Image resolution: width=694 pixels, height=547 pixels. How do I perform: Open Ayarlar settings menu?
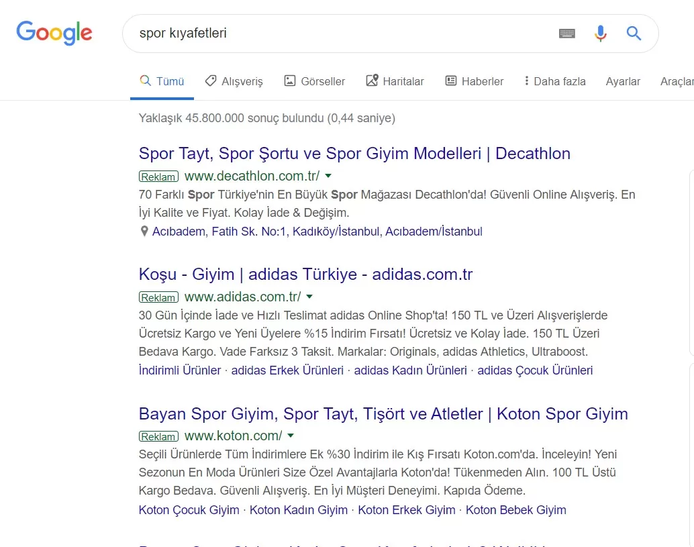pyautogui.click(x=623, y=81)
